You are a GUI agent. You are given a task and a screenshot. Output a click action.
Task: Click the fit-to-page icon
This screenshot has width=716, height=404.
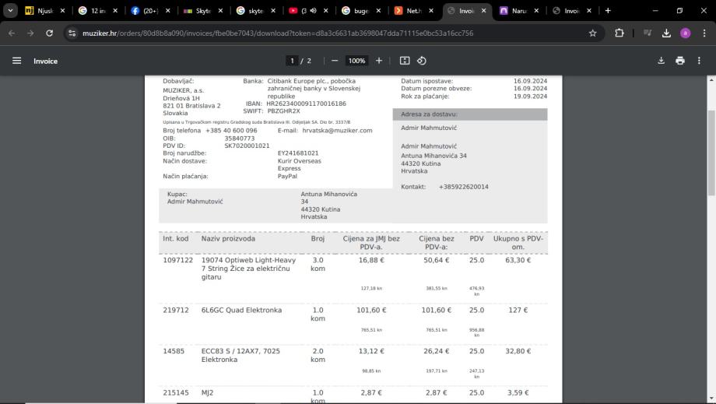pos(405,61)
